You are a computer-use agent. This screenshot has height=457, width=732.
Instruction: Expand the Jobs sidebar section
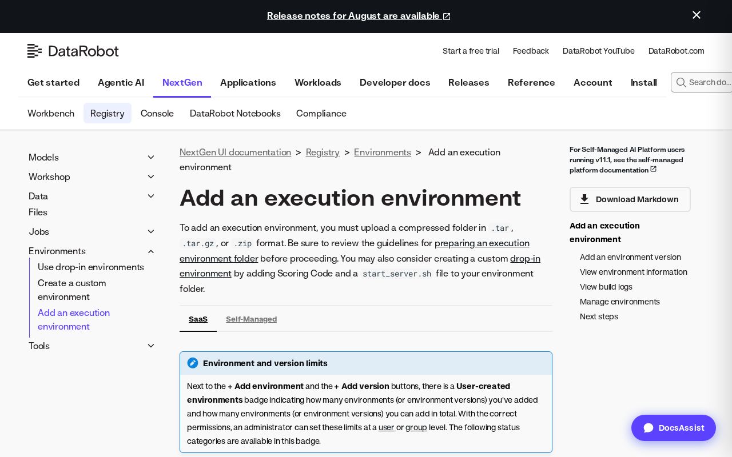[151, 232]
